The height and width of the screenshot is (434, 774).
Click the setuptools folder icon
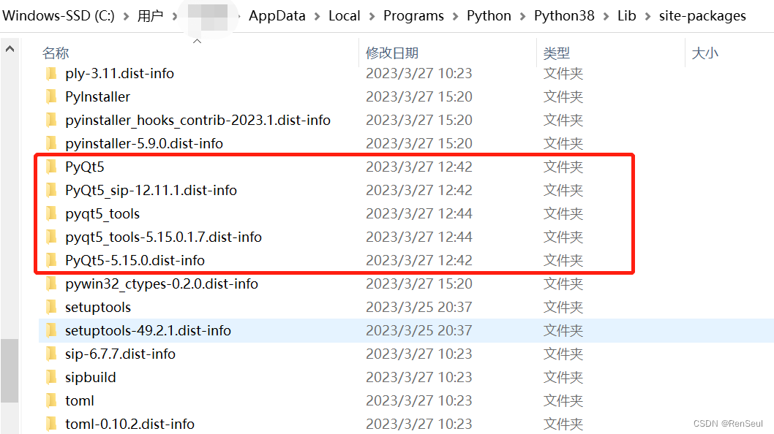pos(50,307)
